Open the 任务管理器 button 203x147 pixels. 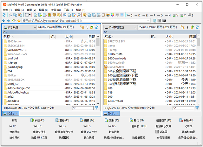[x=163, y=138]
